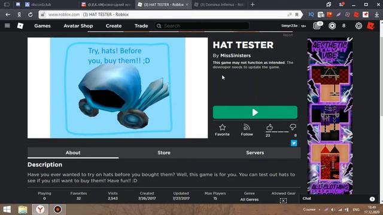The height and width of the screenshot is (215, 383).
Task: Click the Allowed Gear crossed-box icon
Action: (x=283, y=201)
